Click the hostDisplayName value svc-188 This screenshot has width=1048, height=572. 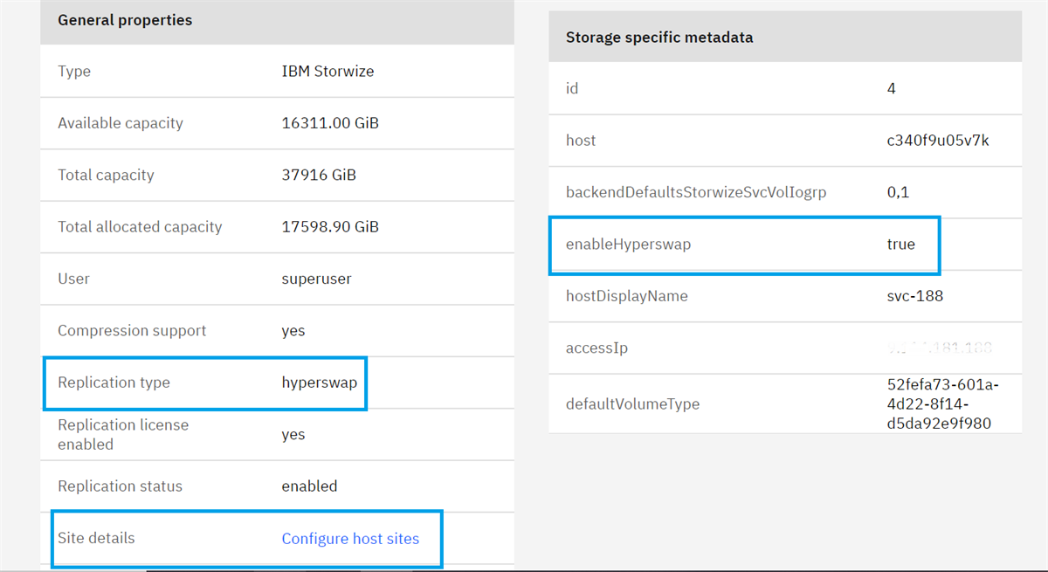(913, 296)
